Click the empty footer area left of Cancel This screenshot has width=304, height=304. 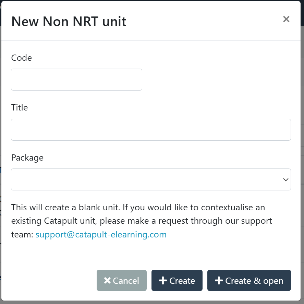click(48, 280)
